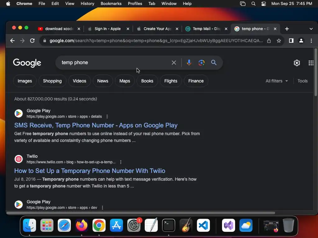
Task: Bookmark this page with the star icon
Action: 279,41
